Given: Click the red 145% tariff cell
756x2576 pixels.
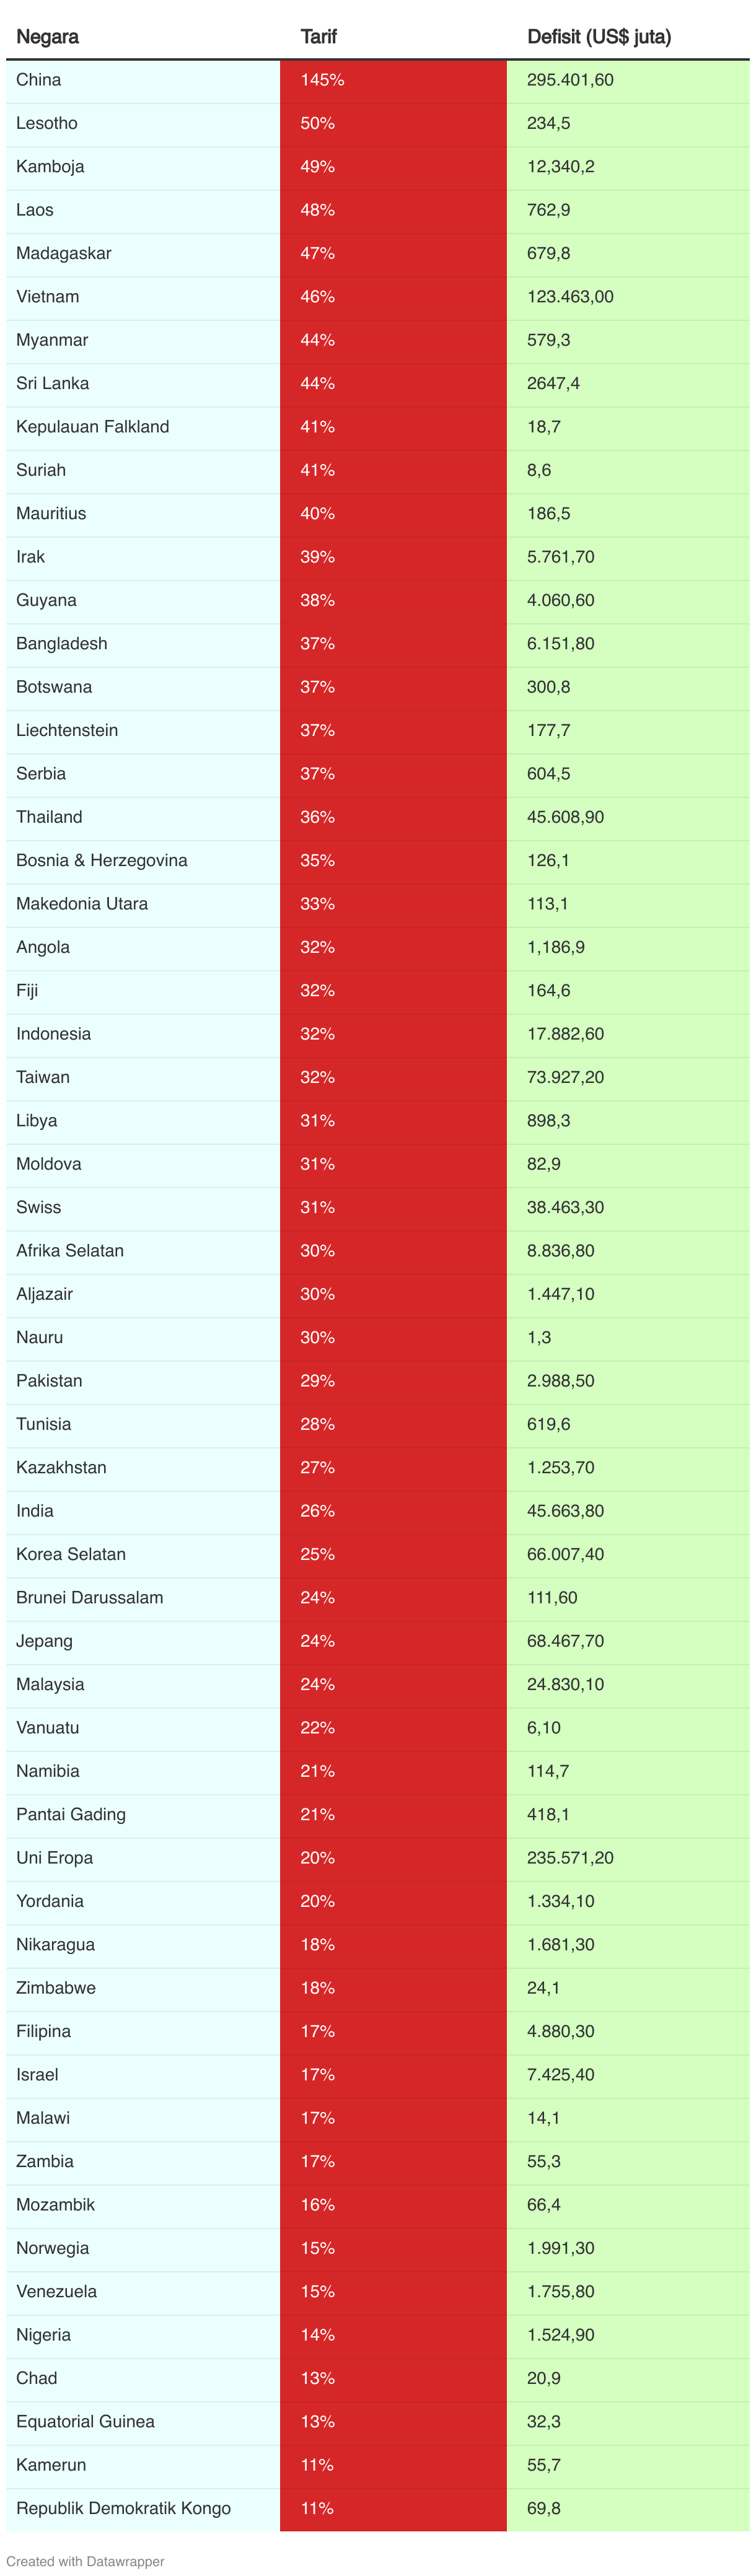Looking at the screenshot, I should coord(393,80).
